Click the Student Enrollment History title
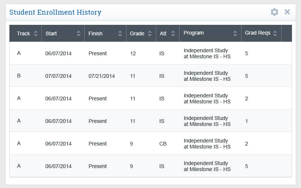301x188 pixels. pyautogui.click(x=55, y=12)
